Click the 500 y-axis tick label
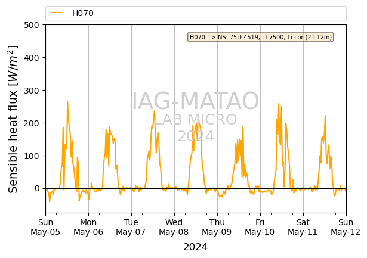This screenshot has width=367, height=258. click(32, 25)
